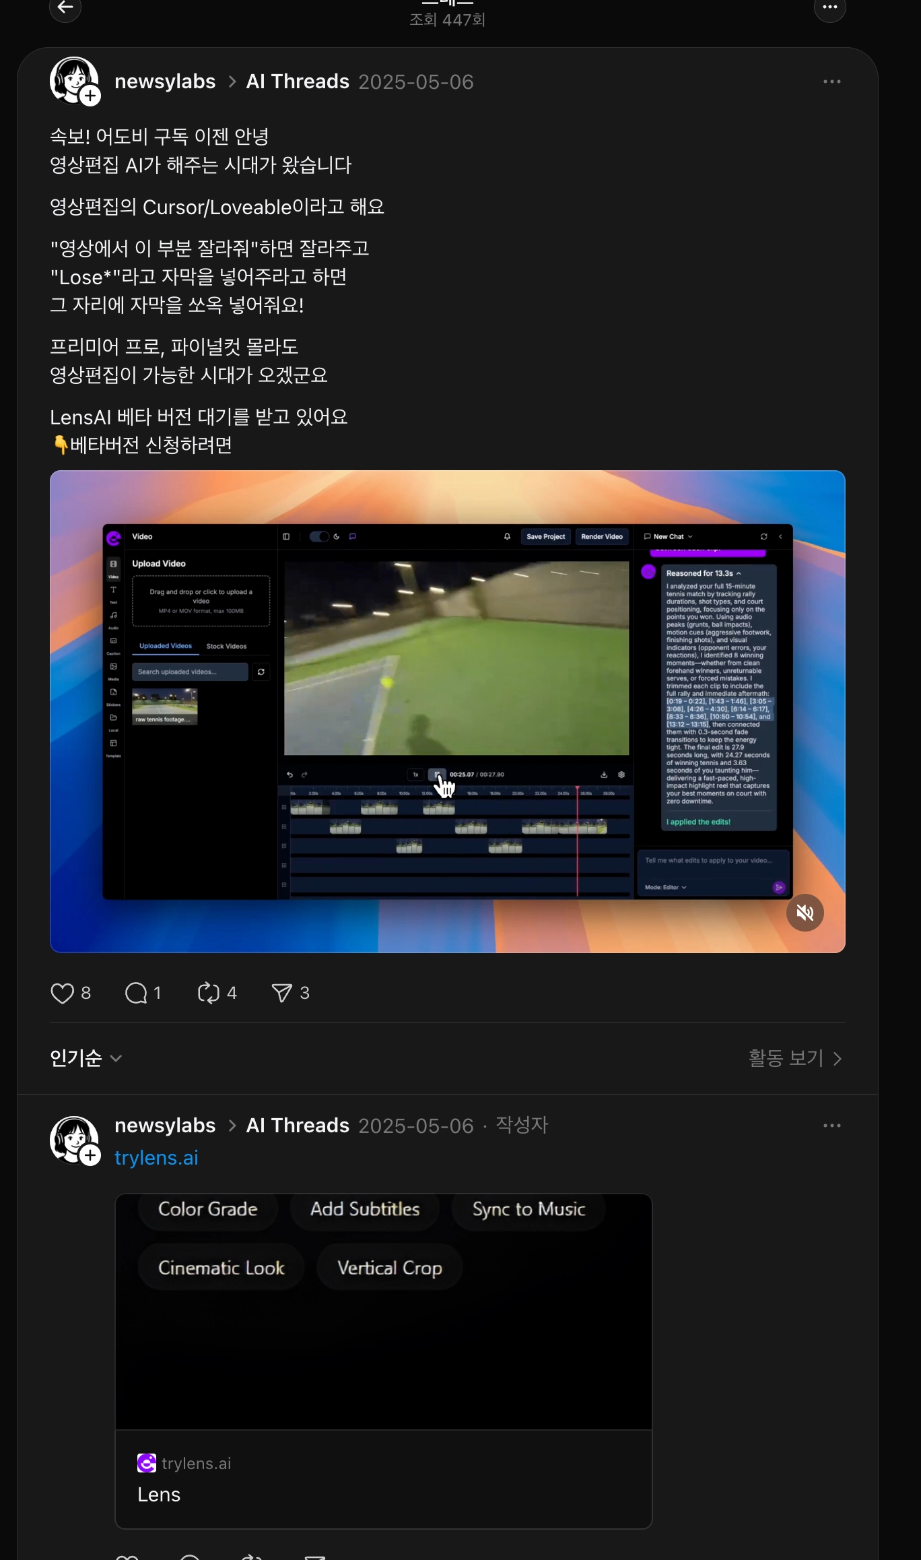This screenshot has height=1560, width=921.
Task: Click the "작성자" author label on reply
Action: [x=522, y=1125]
